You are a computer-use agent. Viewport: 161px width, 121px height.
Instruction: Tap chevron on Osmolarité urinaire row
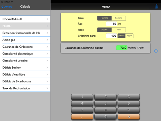(47, 61)
